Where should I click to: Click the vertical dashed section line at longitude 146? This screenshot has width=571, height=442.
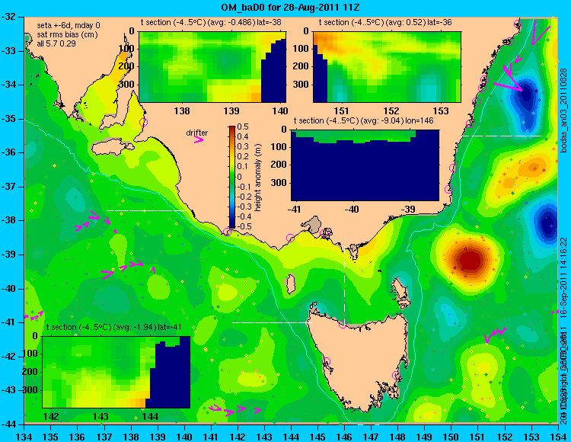pos(344,280)
